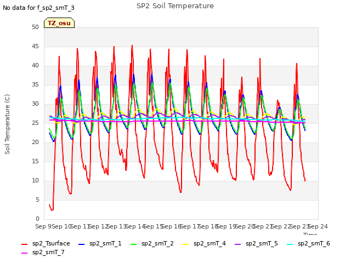Click the y-axis tick label 30
351x263 pixels.
coord(35,104)
